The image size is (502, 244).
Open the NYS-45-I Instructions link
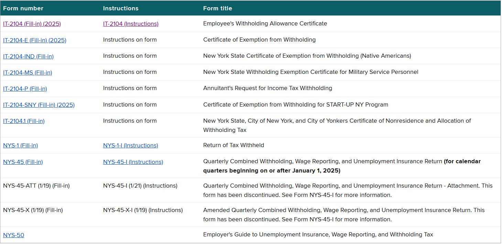coord(133,162)
